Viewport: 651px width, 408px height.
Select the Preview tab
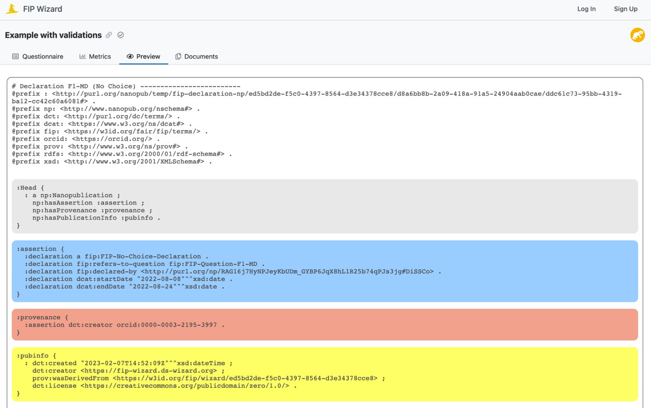[x=143, y=56]
